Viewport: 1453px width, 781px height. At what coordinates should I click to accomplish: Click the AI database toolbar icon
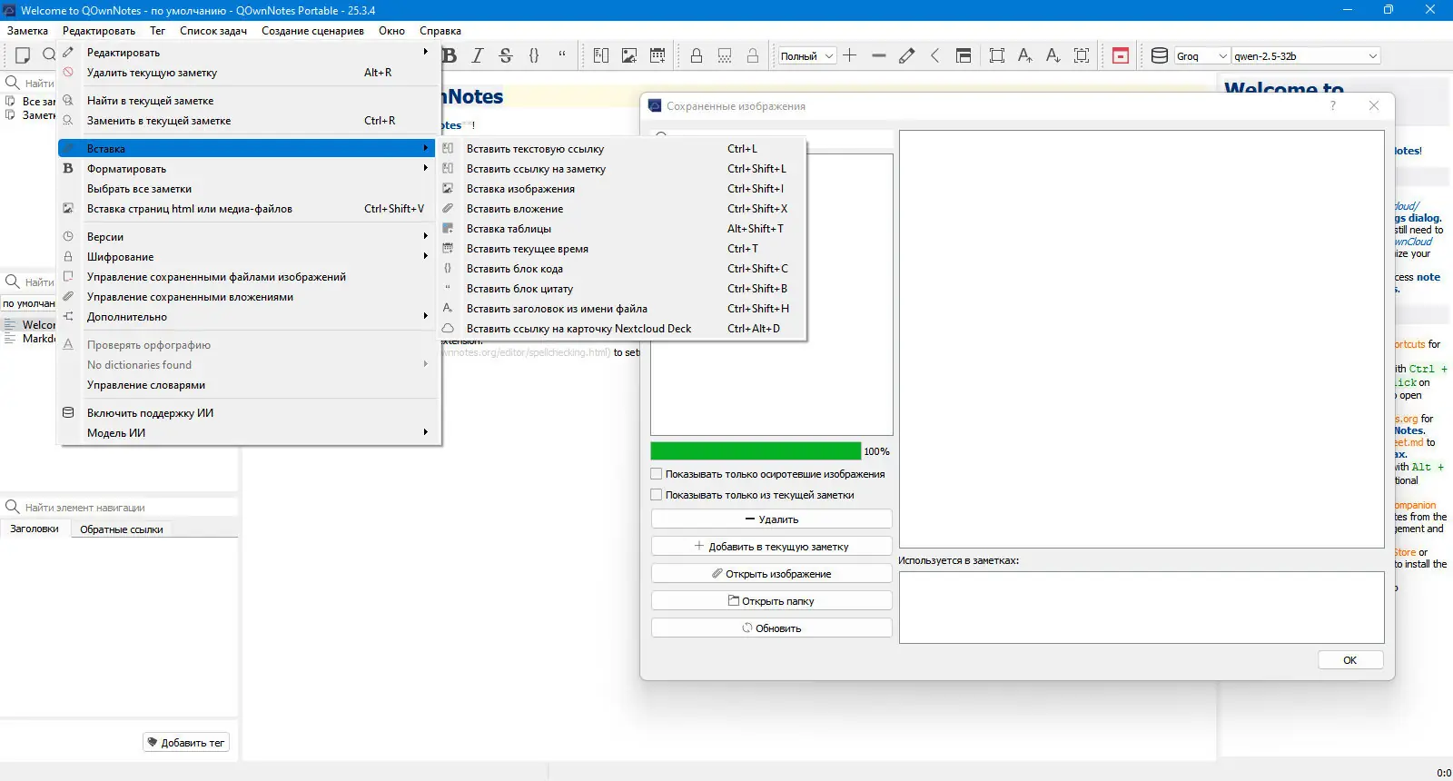(x=1160, y=55)
